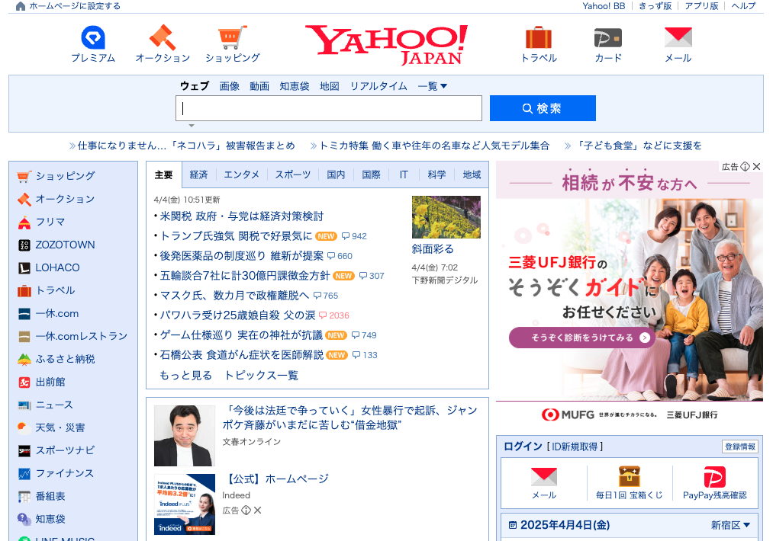This screenshot has height=541, width=773.
Task: Open the トミカ特集 promo link
Action: pos(434,146)
